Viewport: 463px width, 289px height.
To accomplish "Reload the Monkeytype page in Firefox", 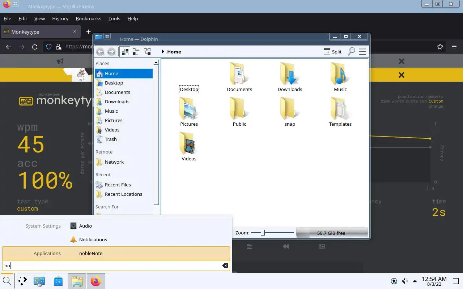I will tap(35, 47).
